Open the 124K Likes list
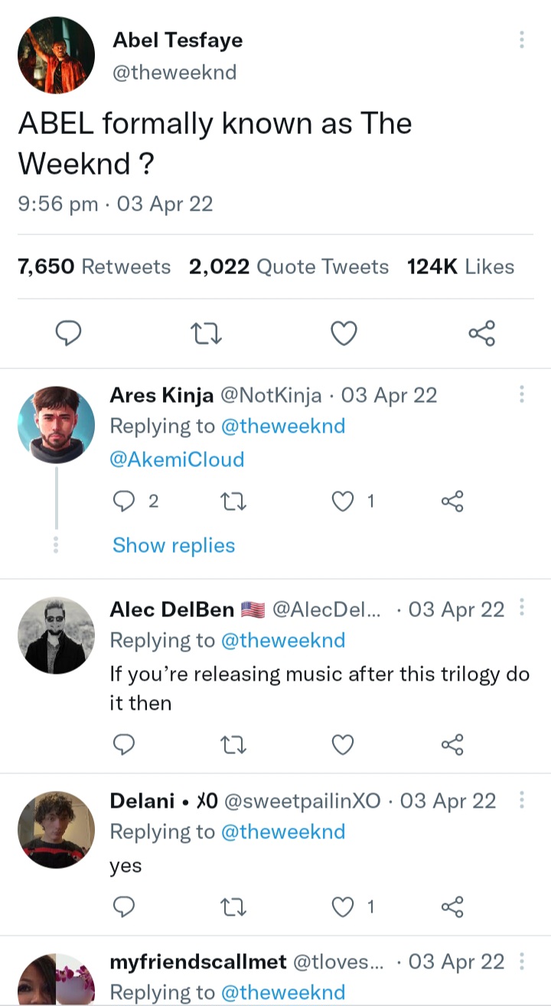 pos(461,266)
